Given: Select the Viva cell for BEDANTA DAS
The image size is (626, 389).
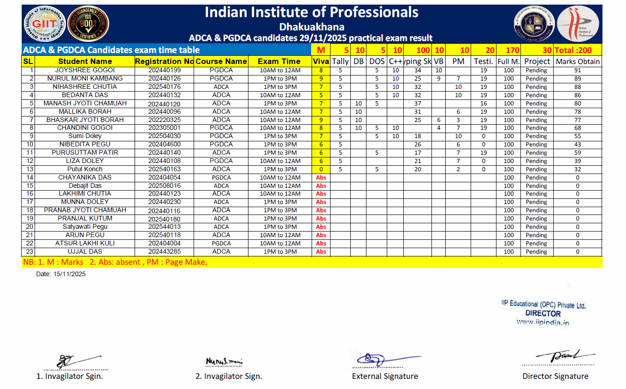Looking at the screenshot, I should pyautogui.click(x=321, y=95).
